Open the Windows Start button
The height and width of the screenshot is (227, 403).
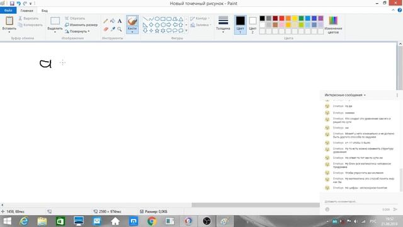[x=7, y=221]
